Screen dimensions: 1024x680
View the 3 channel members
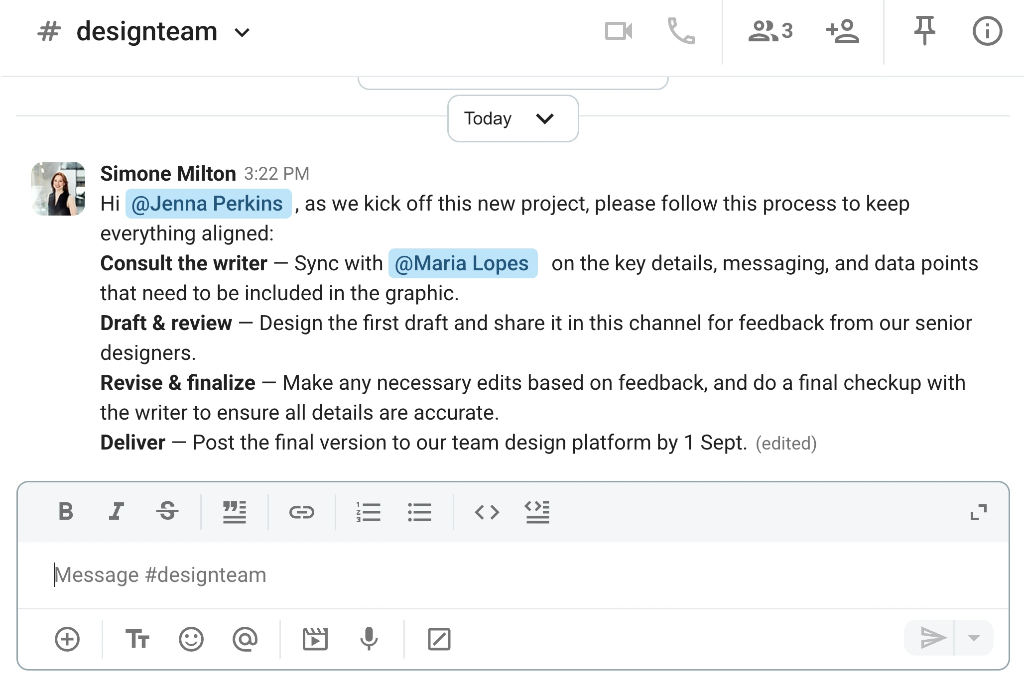pyautogui.click(x=770, y=31)
